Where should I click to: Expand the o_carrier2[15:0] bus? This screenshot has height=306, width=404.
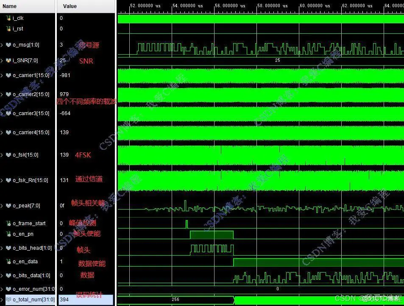2,94
